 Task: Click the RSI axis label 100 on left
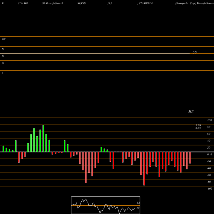pyautogui.click(x=3, y=39)
